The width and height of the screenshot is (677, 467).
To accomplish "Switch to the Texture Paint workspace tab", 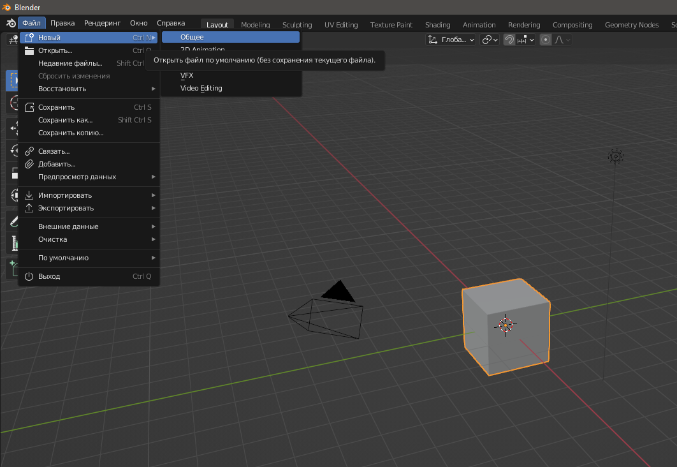I will click(391, 25).
